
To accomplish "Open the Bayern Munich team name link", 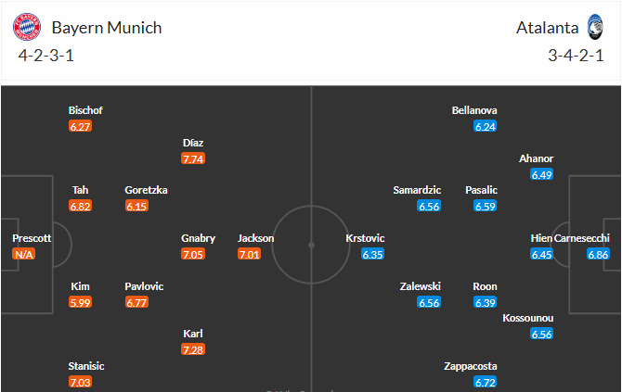I will click(106, 28).
